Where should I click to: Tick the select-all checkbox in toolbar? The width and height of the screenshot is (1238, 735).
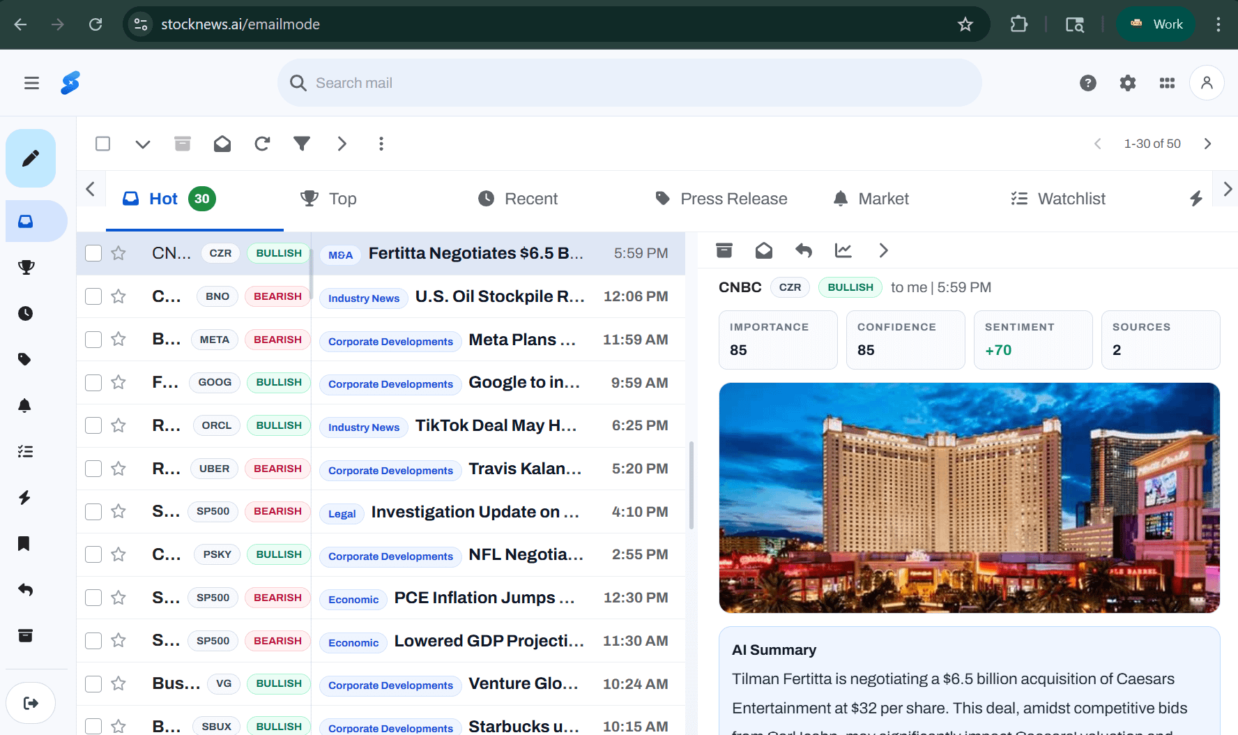coord(102,144)
